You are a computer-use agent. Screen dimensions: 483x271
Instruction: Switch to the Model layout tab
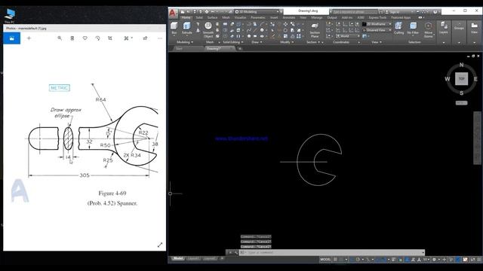click(x=178, y=259)
